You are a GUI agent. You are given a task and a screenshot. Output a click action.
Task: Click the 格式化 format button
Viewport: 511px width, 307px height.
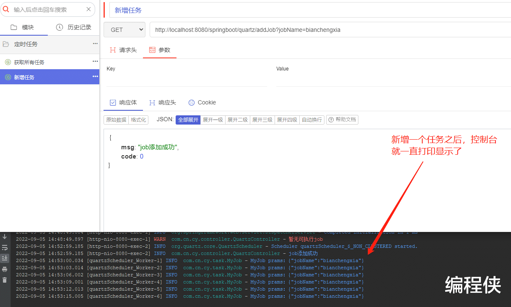point(138,120)
